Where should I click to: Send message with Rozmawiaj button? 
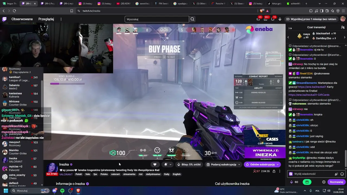point(336,182)
